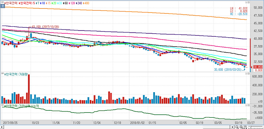Click the LH : 41.01% value
The width and height of the screenshot is (264, 129).
point(239,8)
